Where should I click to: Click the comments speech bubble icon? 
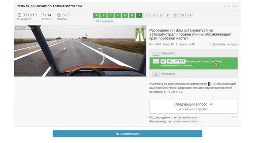pos(117,134)
